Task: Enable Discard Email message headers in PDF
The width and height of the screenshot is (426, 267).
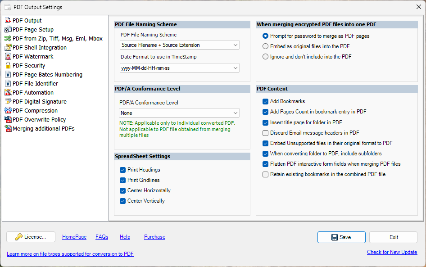Action: tap(265, 133)
